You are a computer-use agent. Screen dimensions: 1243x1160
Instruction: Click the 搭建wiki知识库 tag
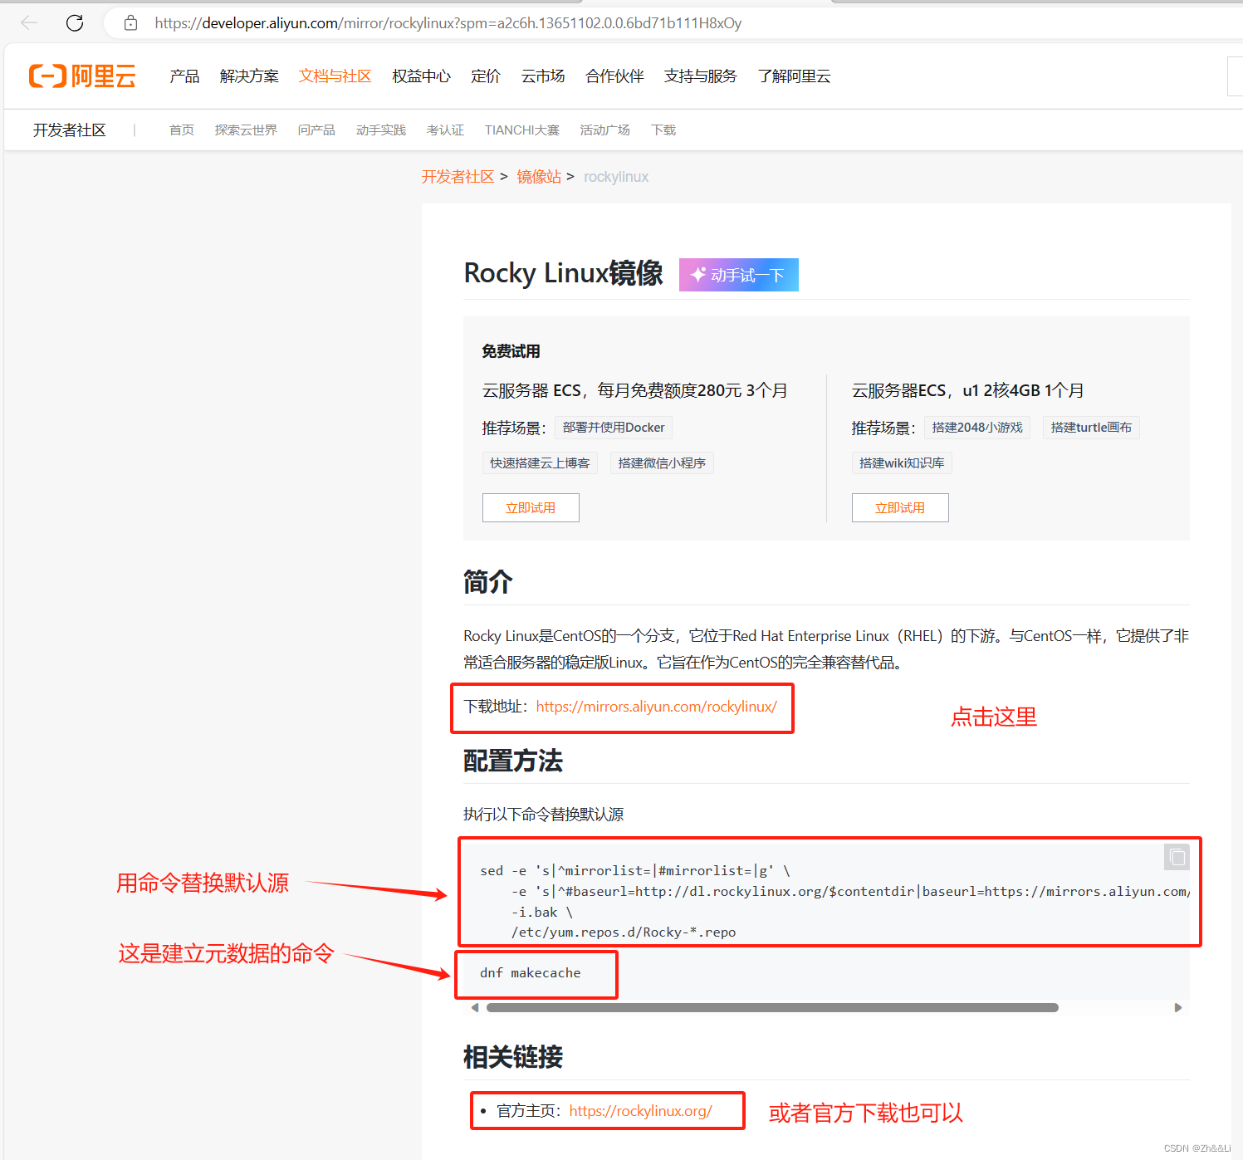[x=902, y=463]
